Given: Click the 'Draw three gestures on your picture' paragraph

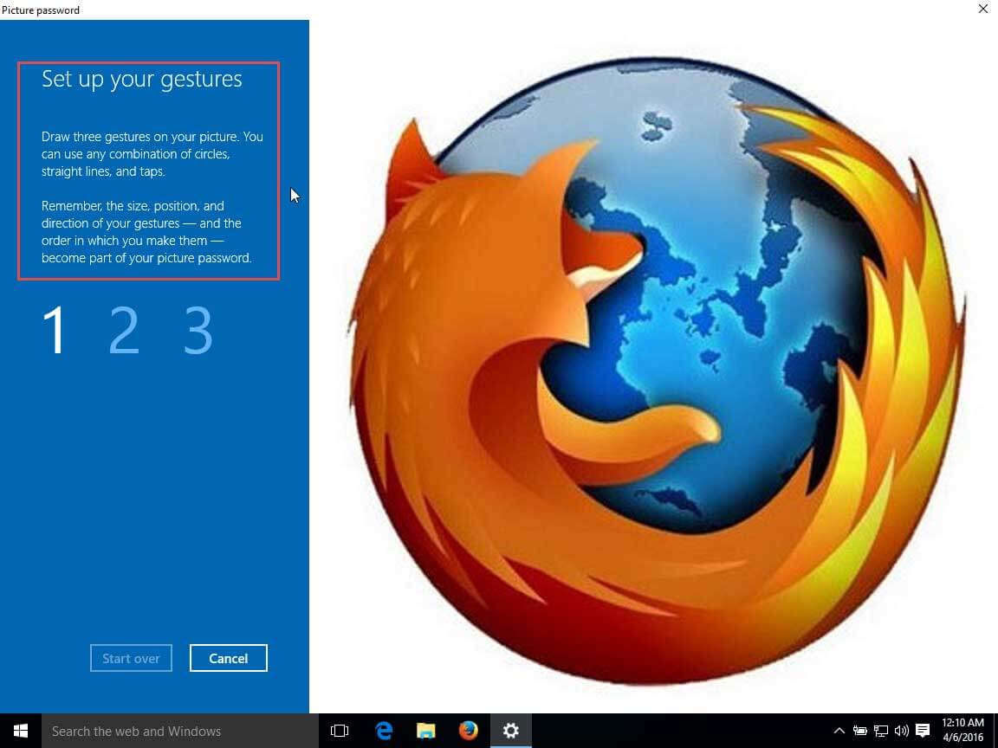Looking at the screenshot, I should [152, 154].
